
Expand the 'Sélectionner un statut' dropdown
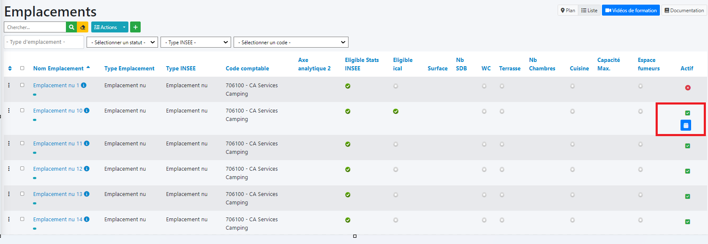[x=122, y=43]
